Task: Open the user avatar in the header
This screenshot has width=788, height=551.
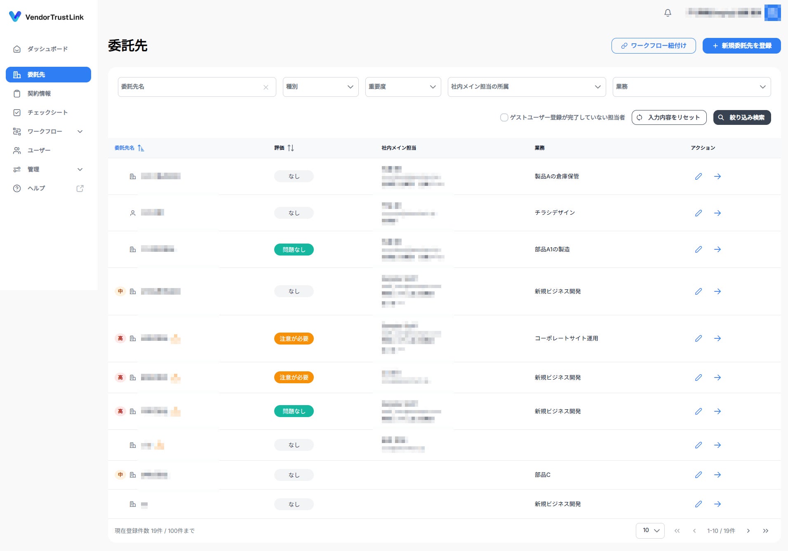Action: tap(772, 13)
